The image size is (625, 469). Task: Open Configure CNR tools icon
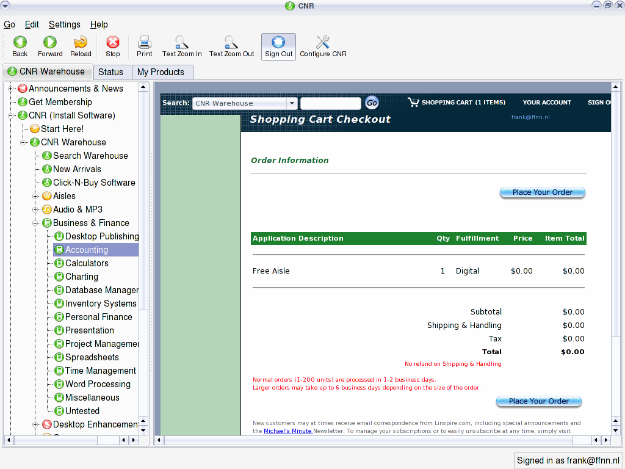(323, 42)
